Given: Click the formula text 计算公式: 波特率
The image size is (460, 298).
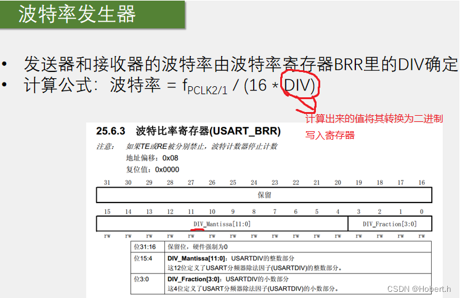Looking at the screenshot, I should [92, 86].
